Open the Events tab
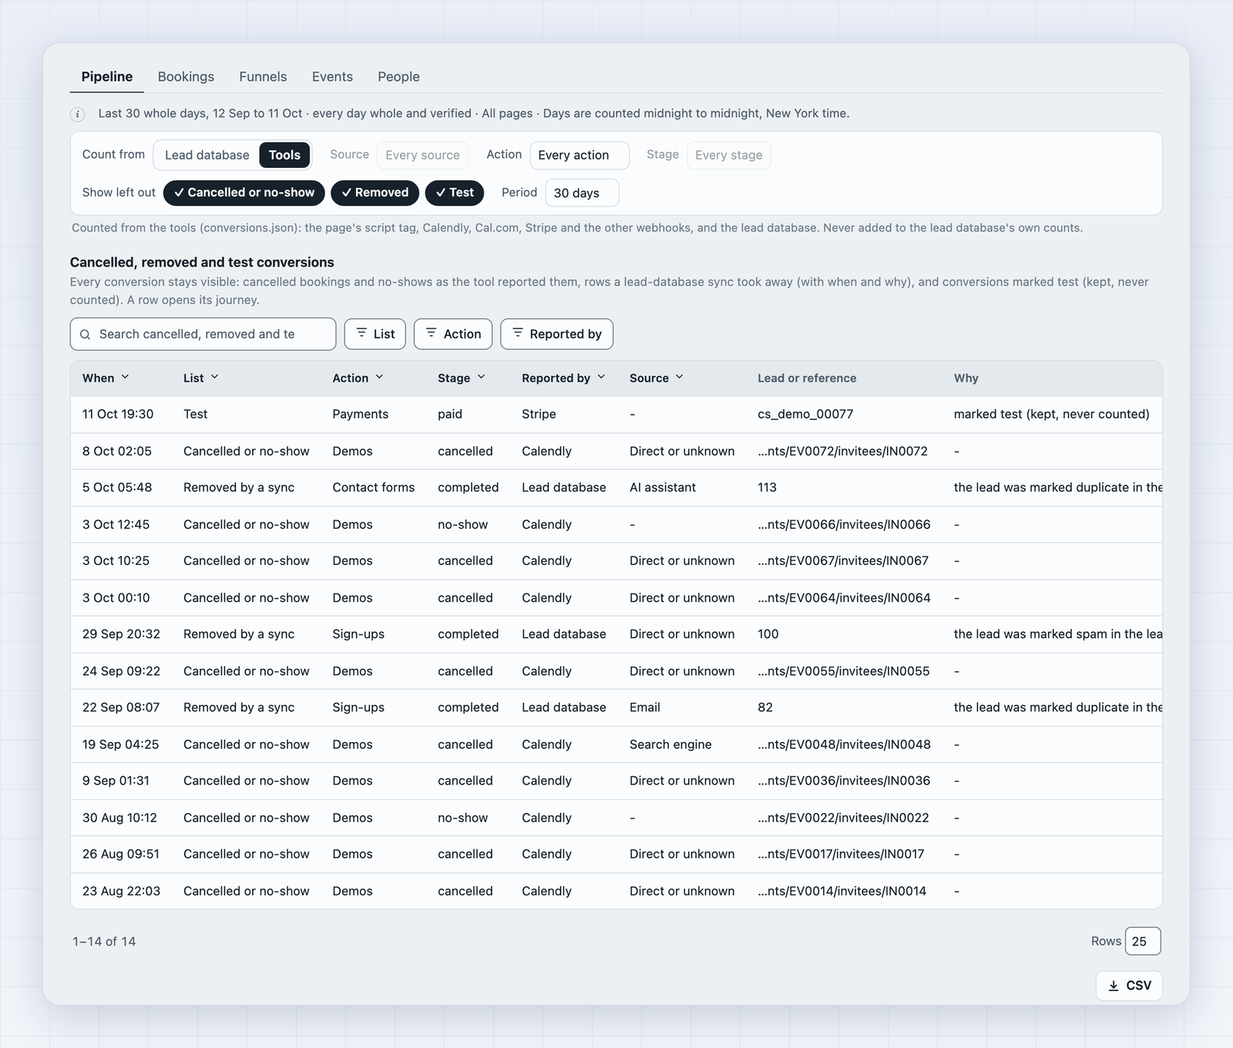The height and width of the screenshot is (1048, 1233). click(332, 77)
